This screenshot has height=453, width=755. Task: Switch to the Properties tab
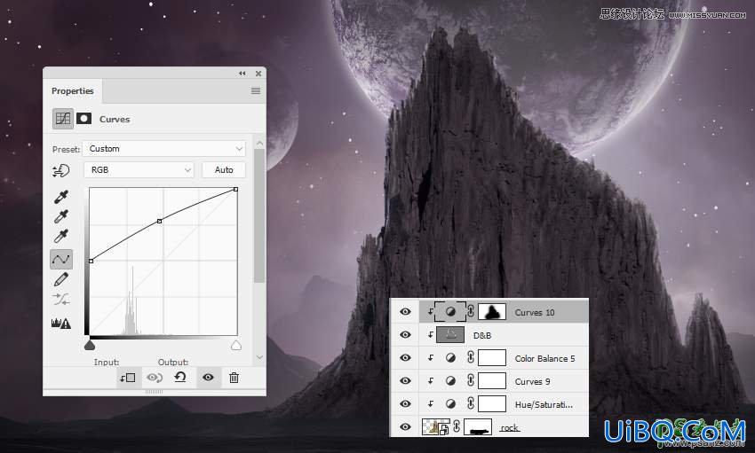(73, 90)
